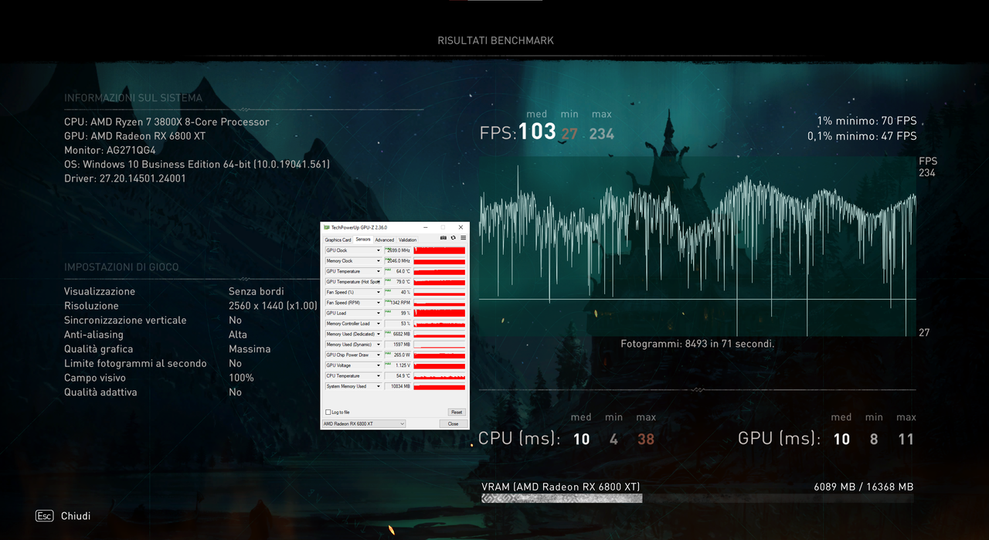989x540 pixels.
Task: Click the 265.0 W power draw value
Action: tap(398, 355)
